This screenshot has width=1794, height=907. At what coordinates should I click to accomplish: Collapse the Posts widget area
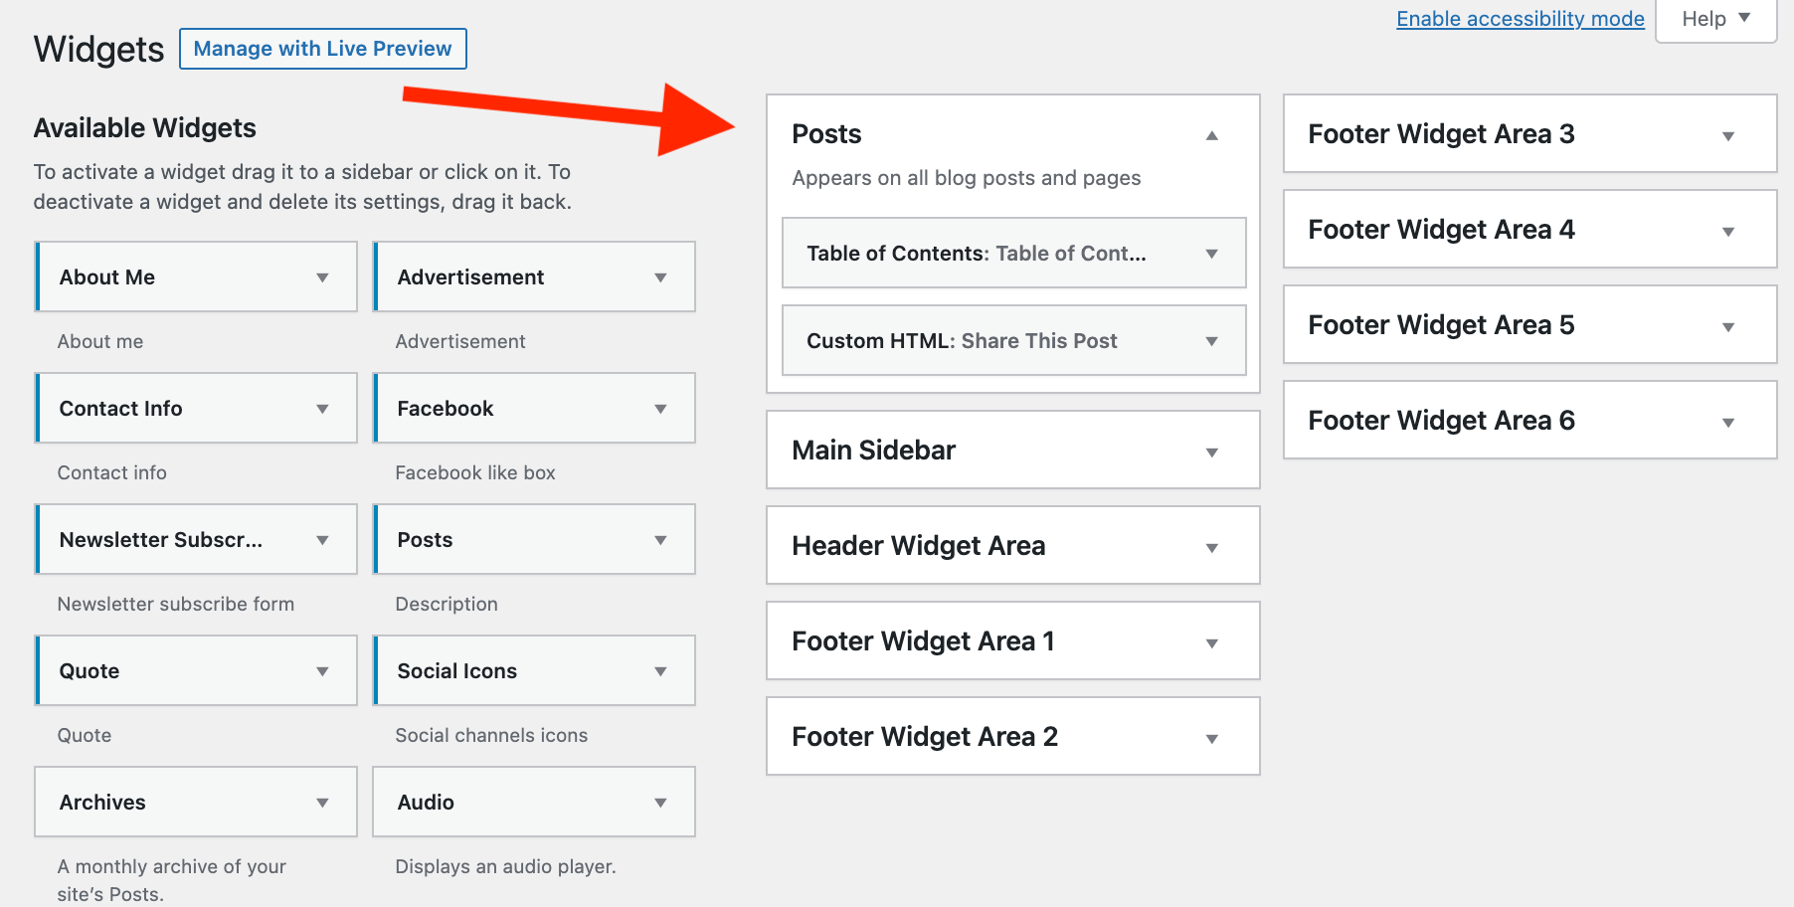click(1212, 134)
